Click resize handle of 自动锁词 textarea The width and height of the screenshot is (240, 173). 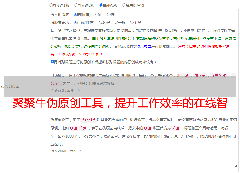click(x=236, y=106)
